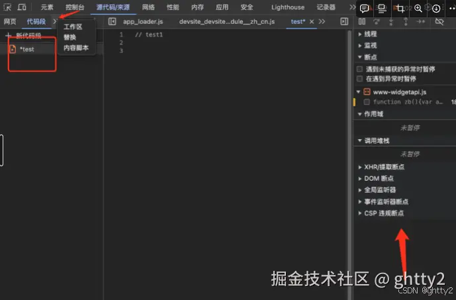Enable pause on caught exceptions (在遇到异常时暂停)
The width and height of the screenshot is (456, 300).
[360, 79]
